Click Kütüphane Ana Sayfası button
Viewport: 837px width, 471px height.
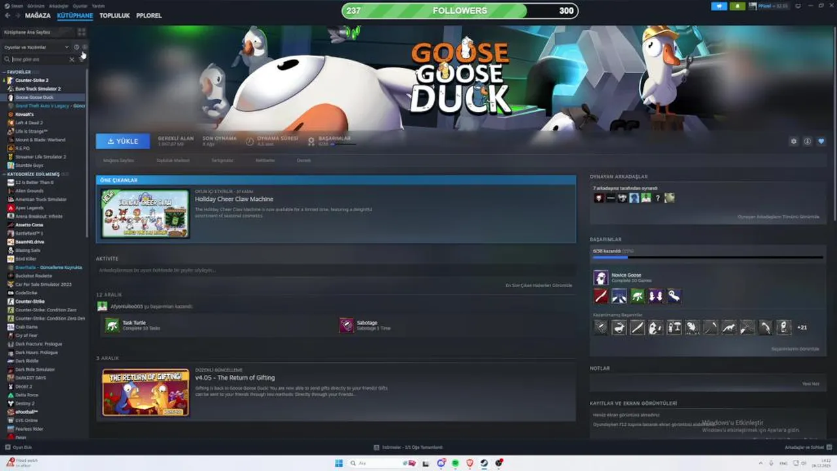pos(38,31)
